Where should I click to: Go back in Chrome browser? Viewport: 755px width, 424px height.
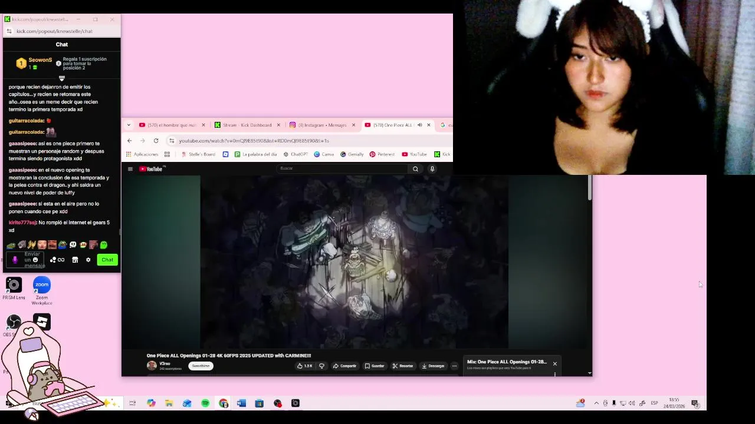point(130,141)
